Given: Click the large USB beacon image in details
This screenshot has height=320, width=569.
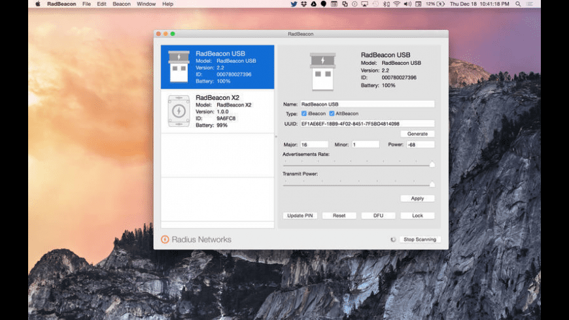Looking at the screenshot, I should [x=322, y=71].
